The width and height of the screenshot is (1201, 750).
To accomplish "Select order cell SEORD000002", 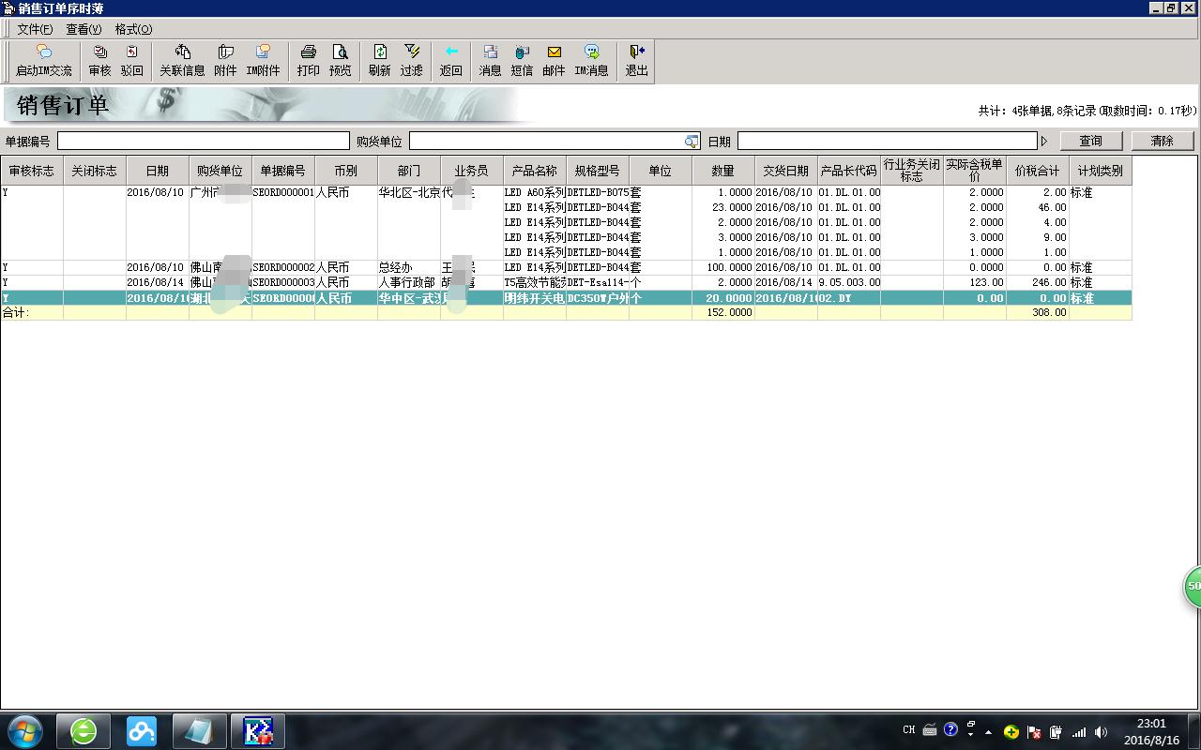I will coord(283,267).
